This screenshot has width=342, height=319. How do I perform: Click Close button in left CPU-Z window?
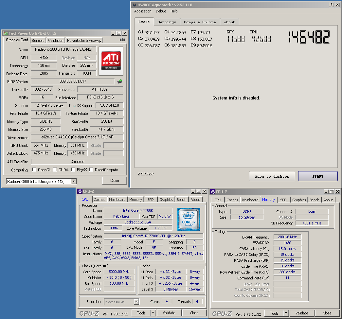pyautogui.click(x=194, y=313)
